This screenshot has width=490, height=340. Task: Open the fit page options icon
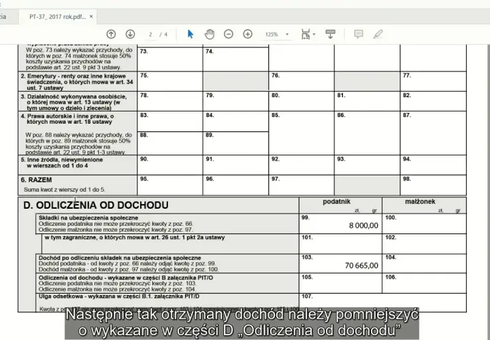pyautogui.click(x=306, y=34)
